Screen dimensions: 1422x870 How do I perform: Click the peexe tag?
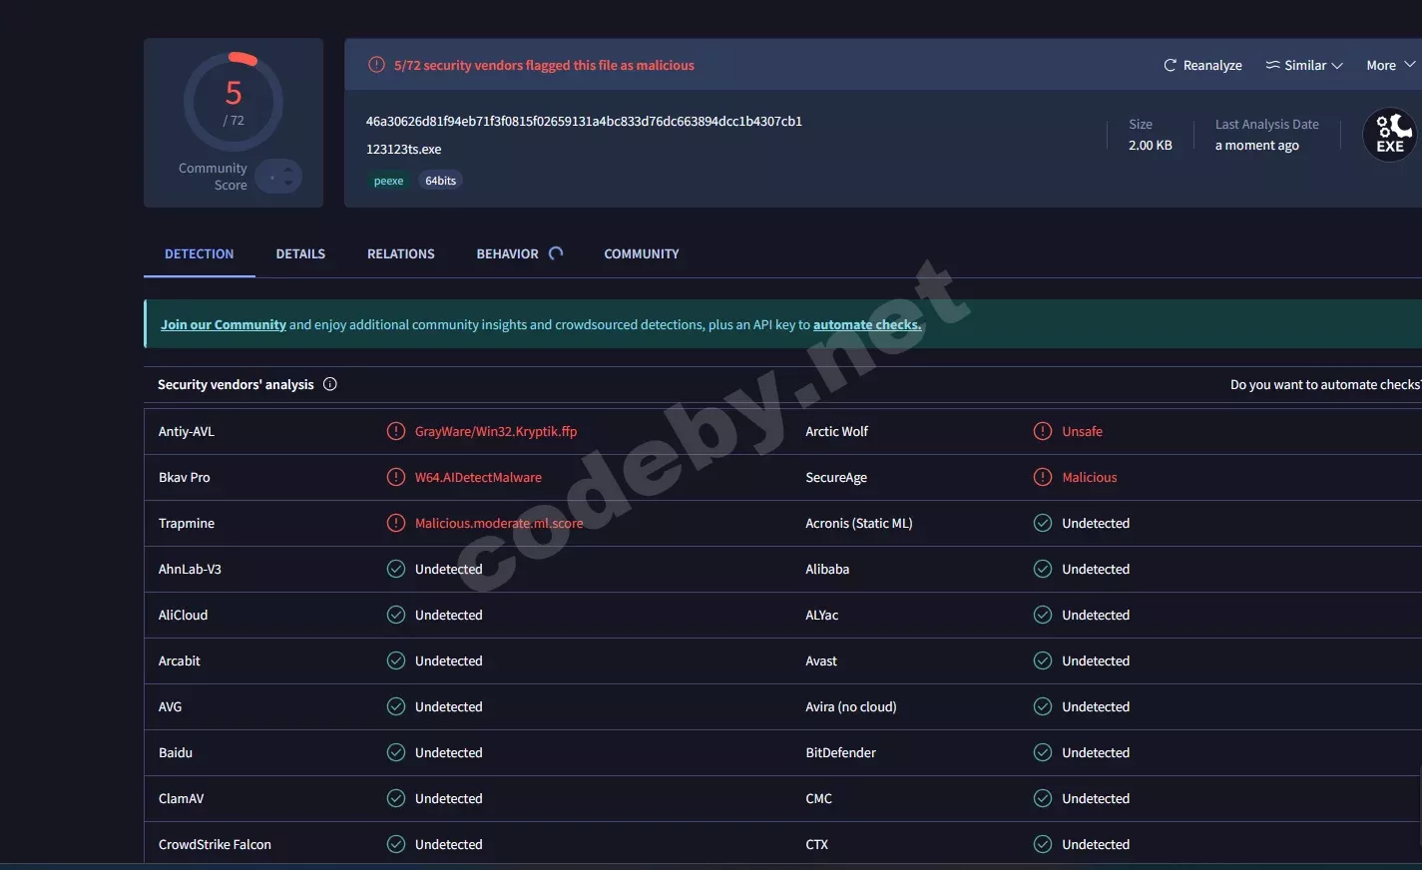coord(389,181)
